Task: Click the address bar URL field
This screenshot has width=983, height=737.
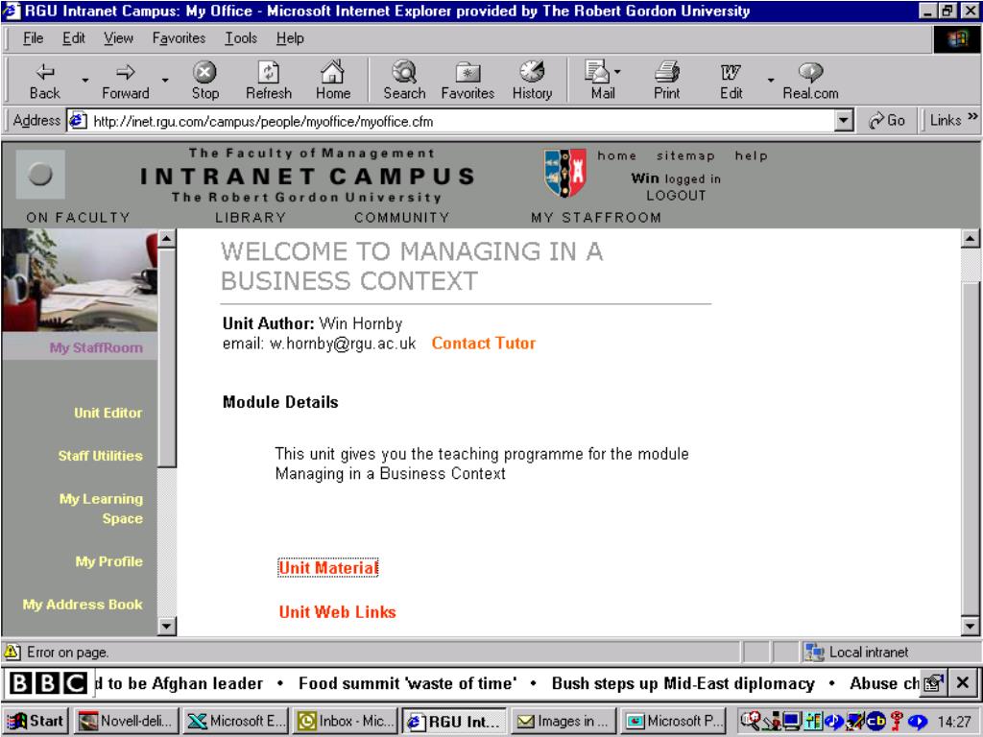Action: (x=451, y=121)
